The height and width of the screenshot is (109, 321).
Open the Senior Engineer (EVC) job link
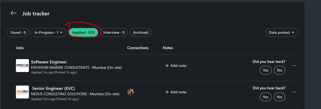tap(53, 88)
